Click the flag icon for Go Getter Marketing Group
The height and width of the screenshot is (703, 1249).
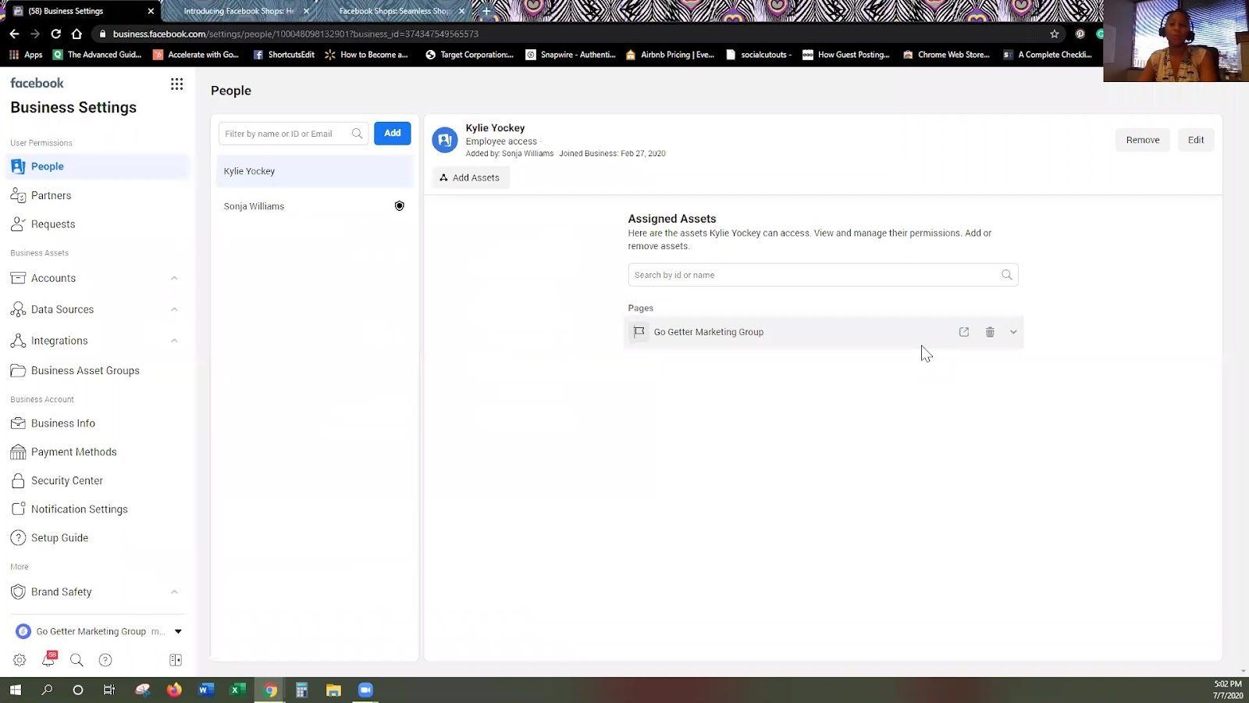click(639, 332)
